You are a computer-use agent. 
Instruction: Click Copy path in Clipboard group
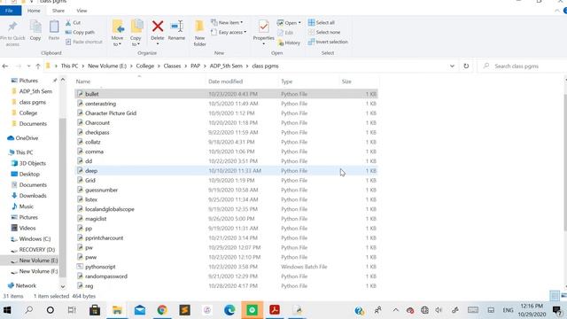pyautogui.click(x=80, y=32)
